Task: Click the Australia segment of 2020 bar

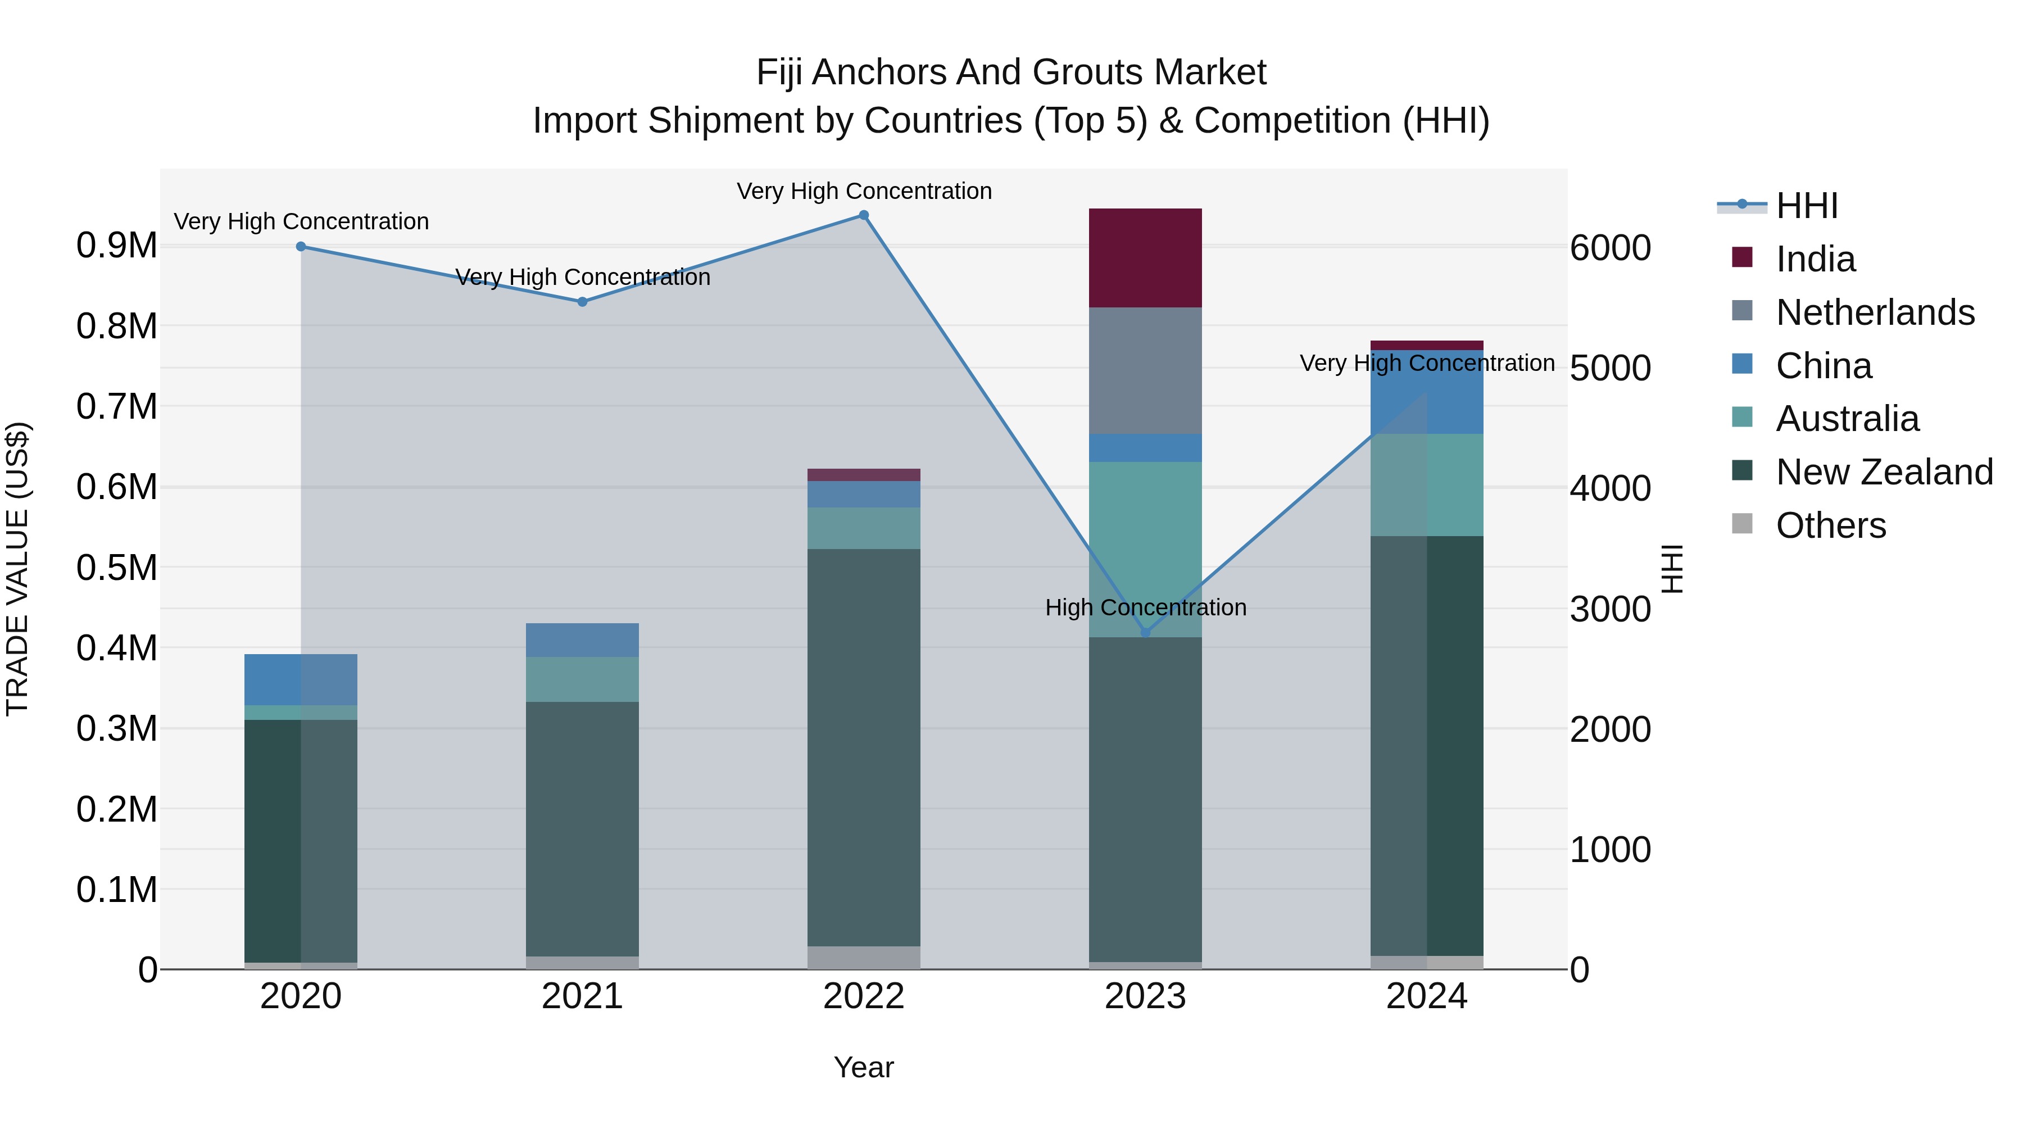Action: tap(301, 713)
